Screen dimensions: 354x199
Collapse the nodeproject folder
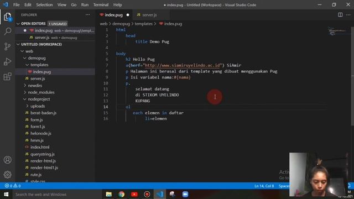pyautogui.click(x=24, y=99)
